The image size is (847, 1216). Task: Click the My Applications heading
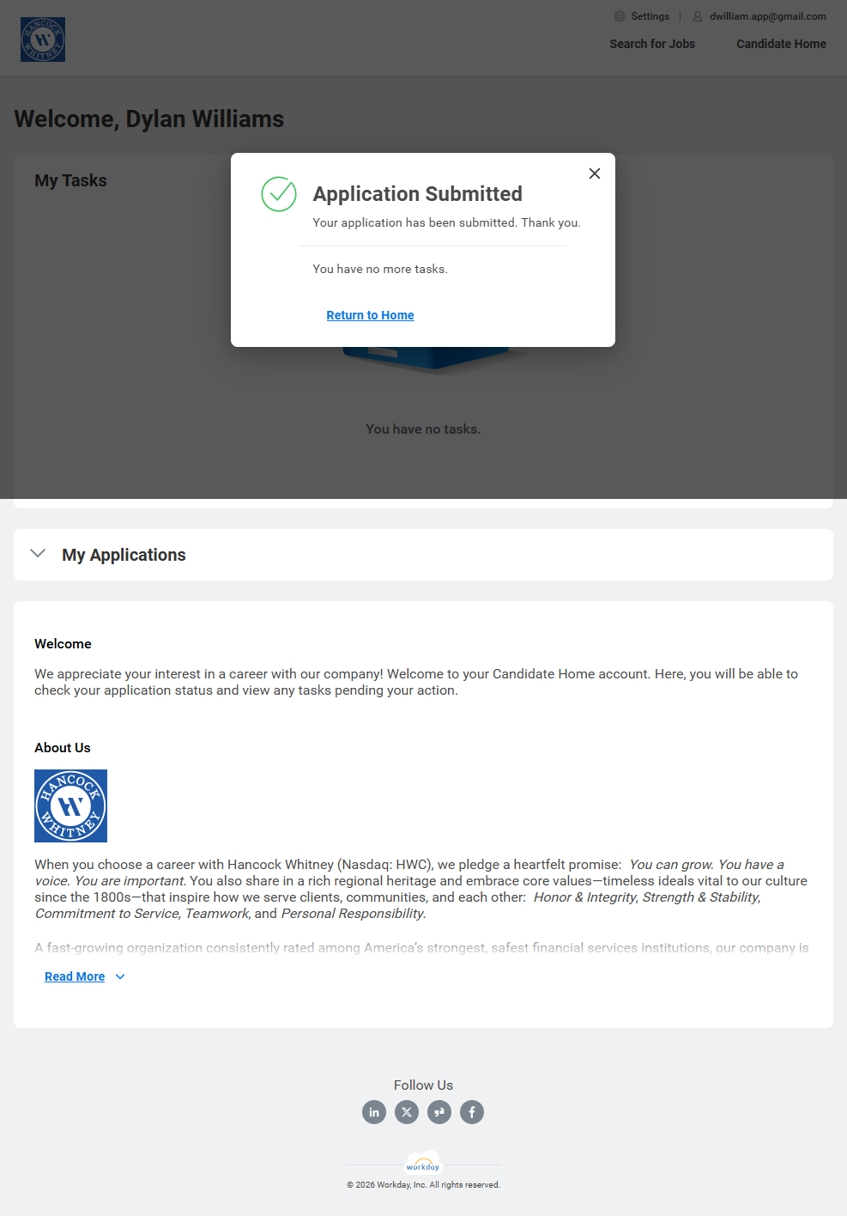pos(124,555)
